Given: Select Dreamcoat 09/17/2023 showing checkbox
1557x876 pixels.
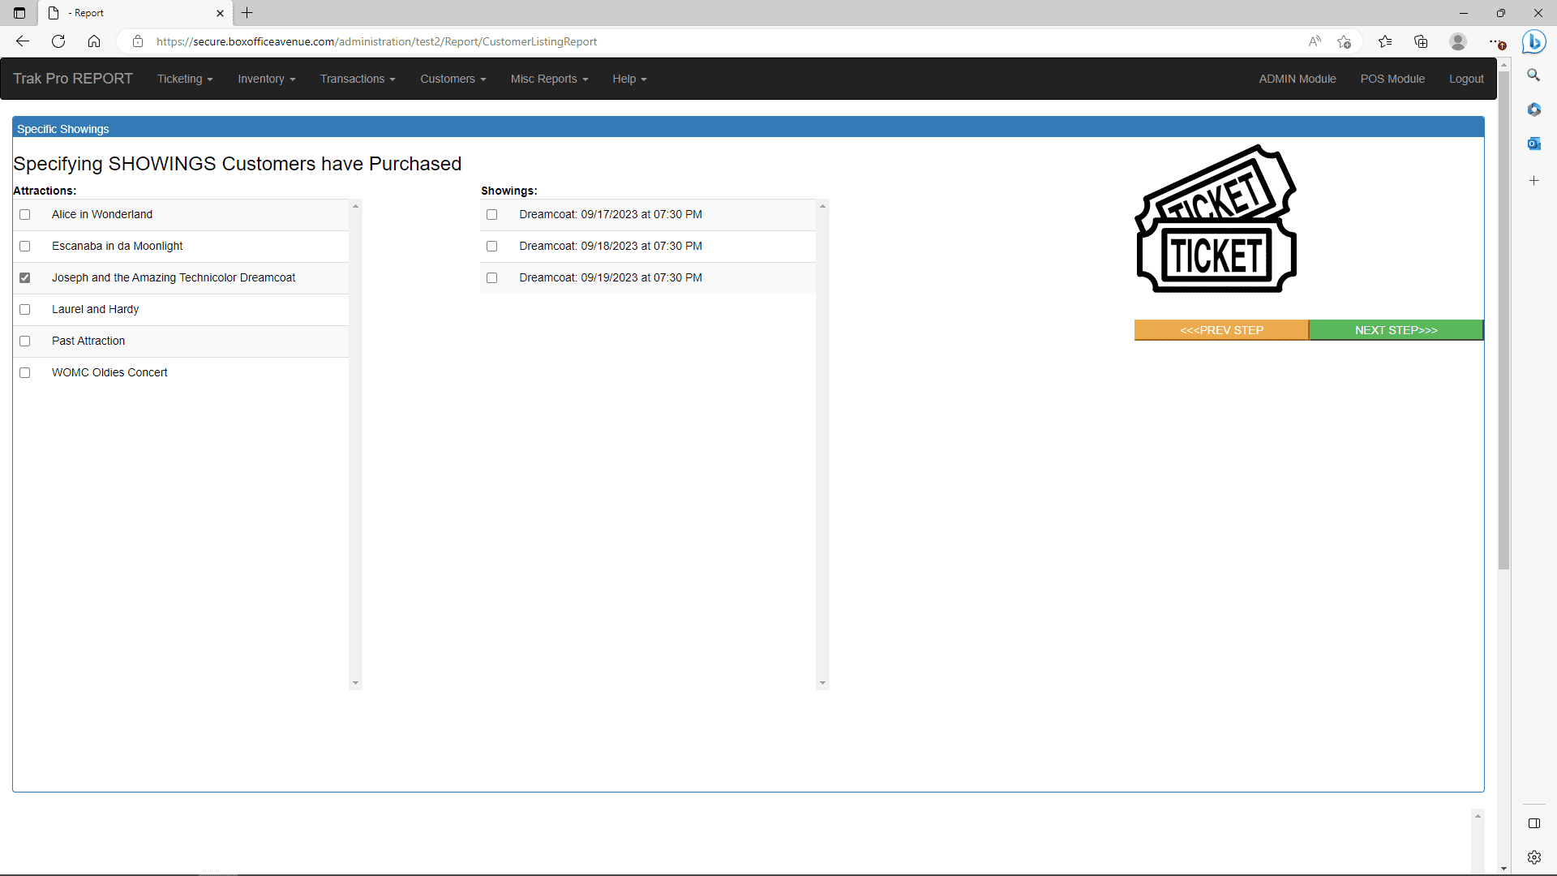Looking at the screenshot, I should pyautogui.click(x=492, y=215).
